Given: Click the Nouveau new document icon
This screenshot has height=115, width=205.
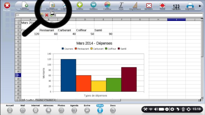Looking at the screenshot, I should point(25,5).
